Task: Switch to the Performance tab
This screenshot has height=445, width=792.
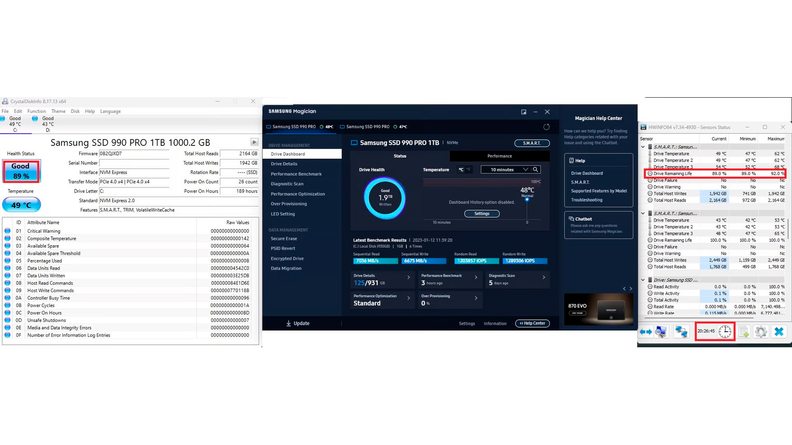Action: click(x=500, y=156)
